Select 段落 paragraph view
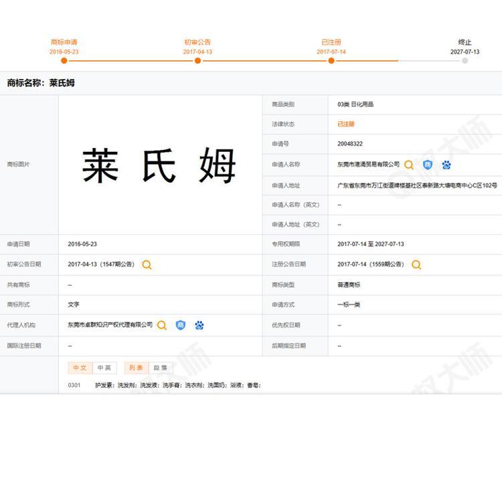This screenshot has height=502, width=502. (x=161, y=368)
